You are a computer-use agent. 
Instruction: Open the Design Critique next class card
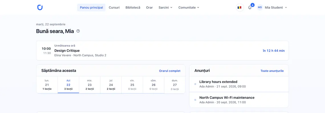coord(162,51)
